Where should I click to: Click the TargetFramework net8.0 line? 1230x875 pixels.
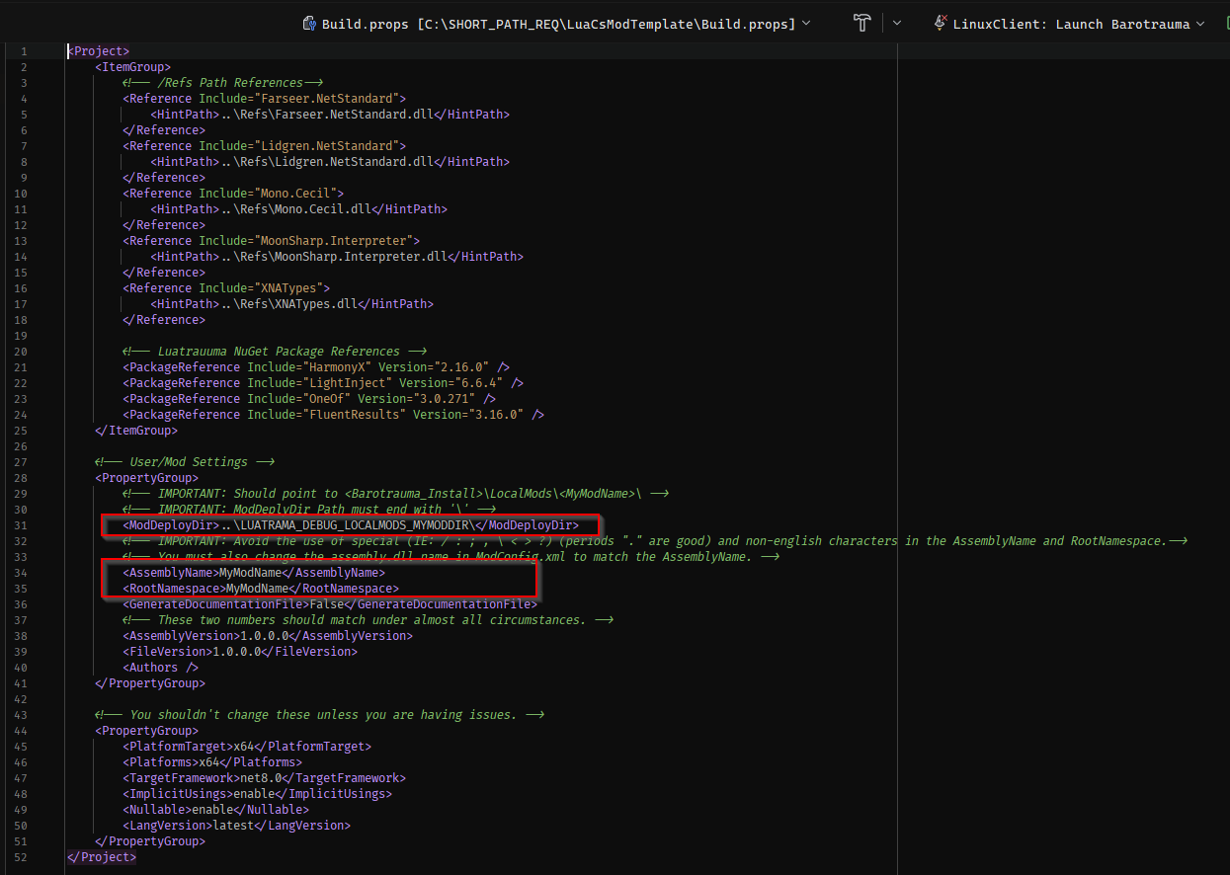[x=264, y=777]
